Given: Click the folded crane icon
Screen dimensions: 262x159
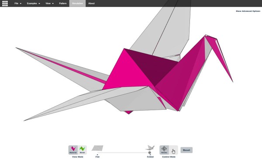Looking at the screenshot, I should [x=150, y=148].
